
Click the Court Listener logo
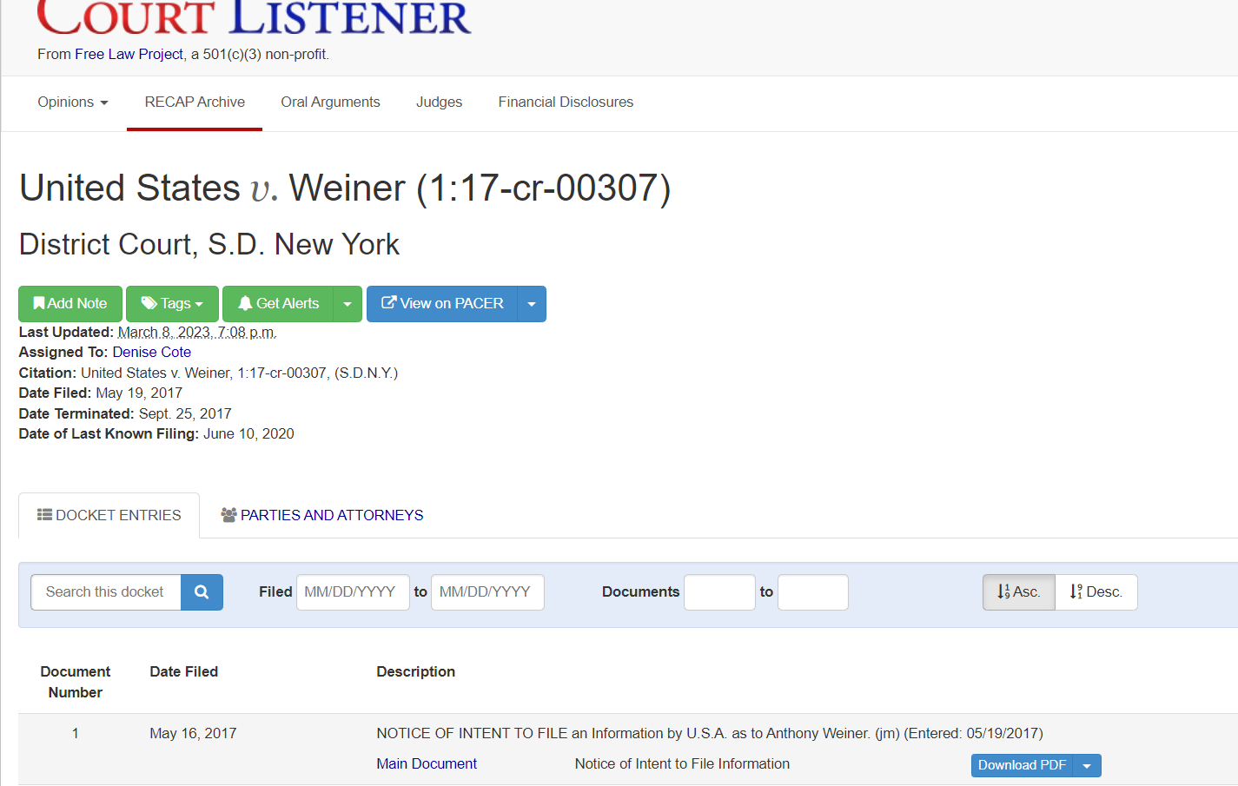[x=254, y=17]
